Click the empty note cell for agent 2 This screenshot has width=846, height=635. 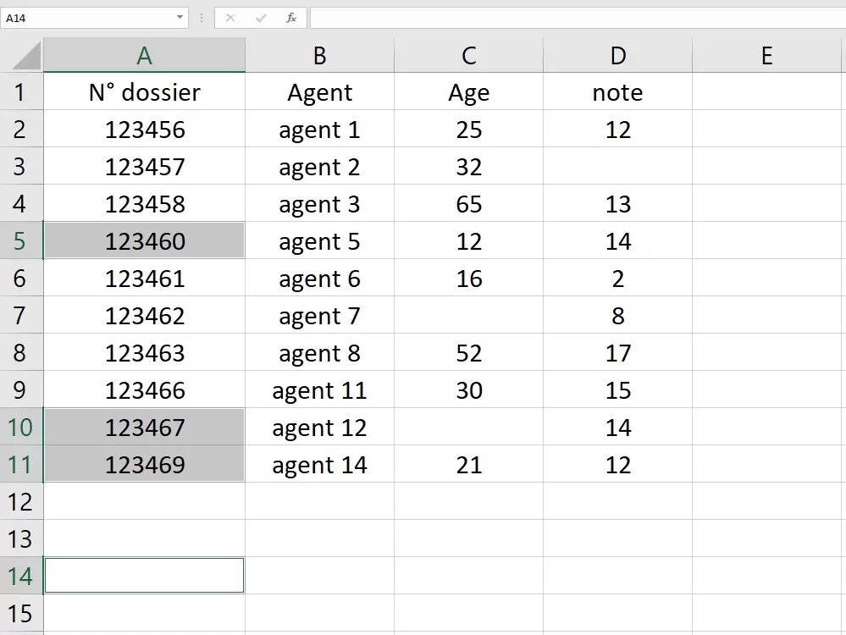click(x=617, y=166)
